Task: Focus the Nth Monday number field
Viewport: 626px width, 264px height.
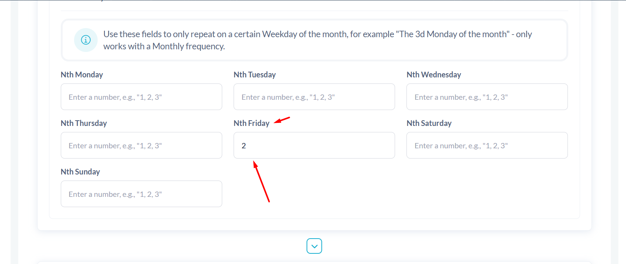Action: pyautogui.click(x=141, y=97)
